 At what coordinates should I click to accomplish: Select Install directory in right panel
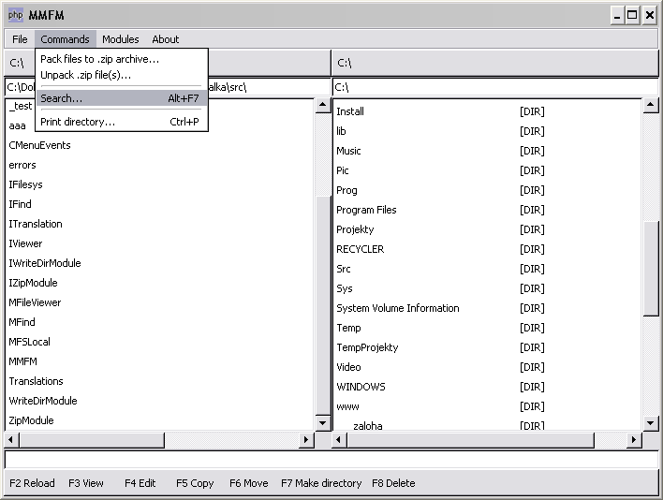(x=350, y=111)
